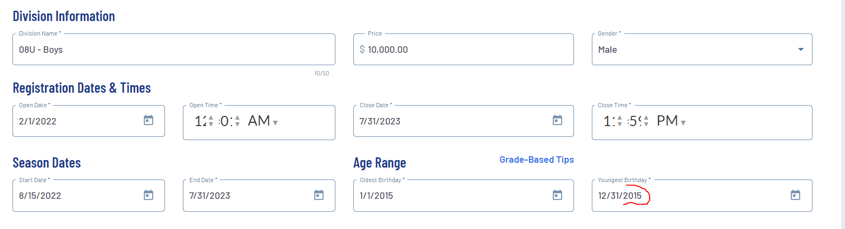The width and height of the screenshot is (845, 229).
Task: Open the PM selector for Close Time
Action: tap(671, 121)
